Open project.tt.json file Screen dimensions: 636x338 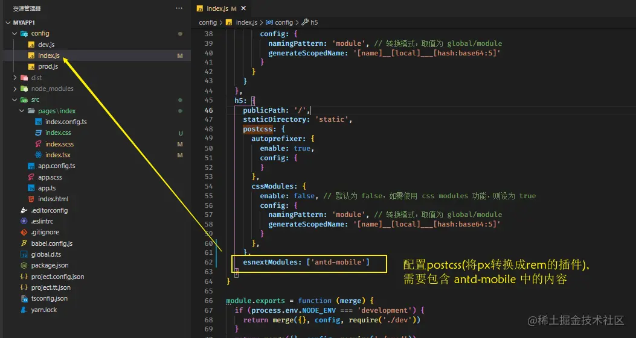click(51, 287)
